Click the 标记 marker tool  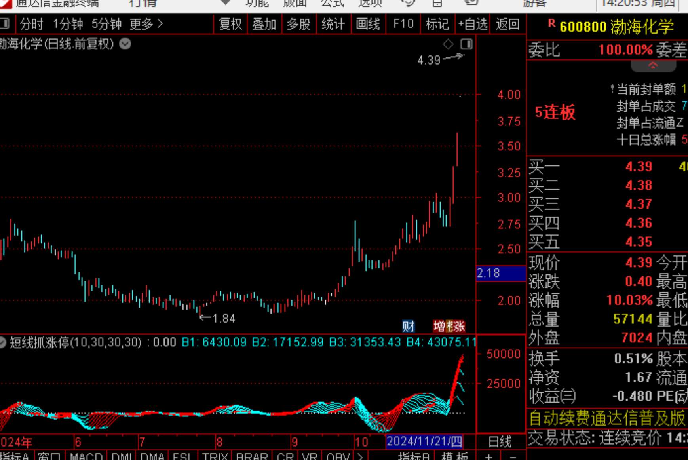pos(437,24)
